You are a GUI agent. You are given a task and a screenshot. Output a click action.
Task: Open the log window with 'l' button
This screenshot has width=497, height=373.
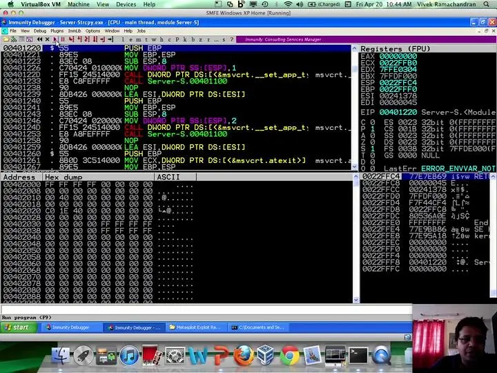(x=123, y=39)
